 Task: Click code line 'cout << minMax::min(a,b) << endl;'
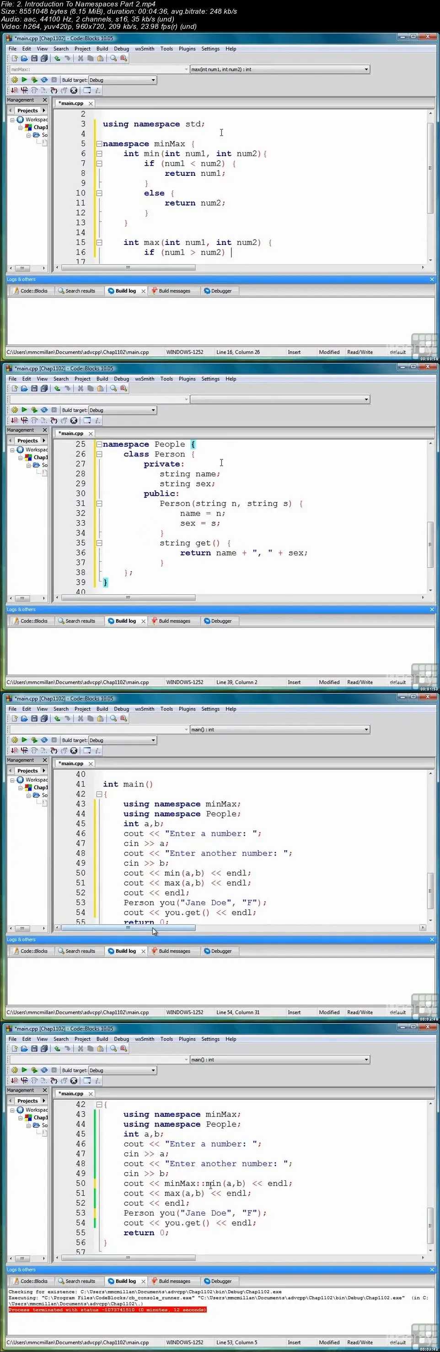pos(208,1183)
